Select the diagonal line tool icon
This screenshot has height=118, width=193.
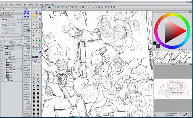(x=40, y=38)
